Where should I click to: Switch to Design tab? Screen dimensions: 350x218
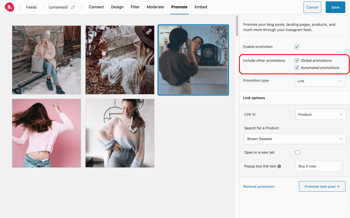(117, 7)
